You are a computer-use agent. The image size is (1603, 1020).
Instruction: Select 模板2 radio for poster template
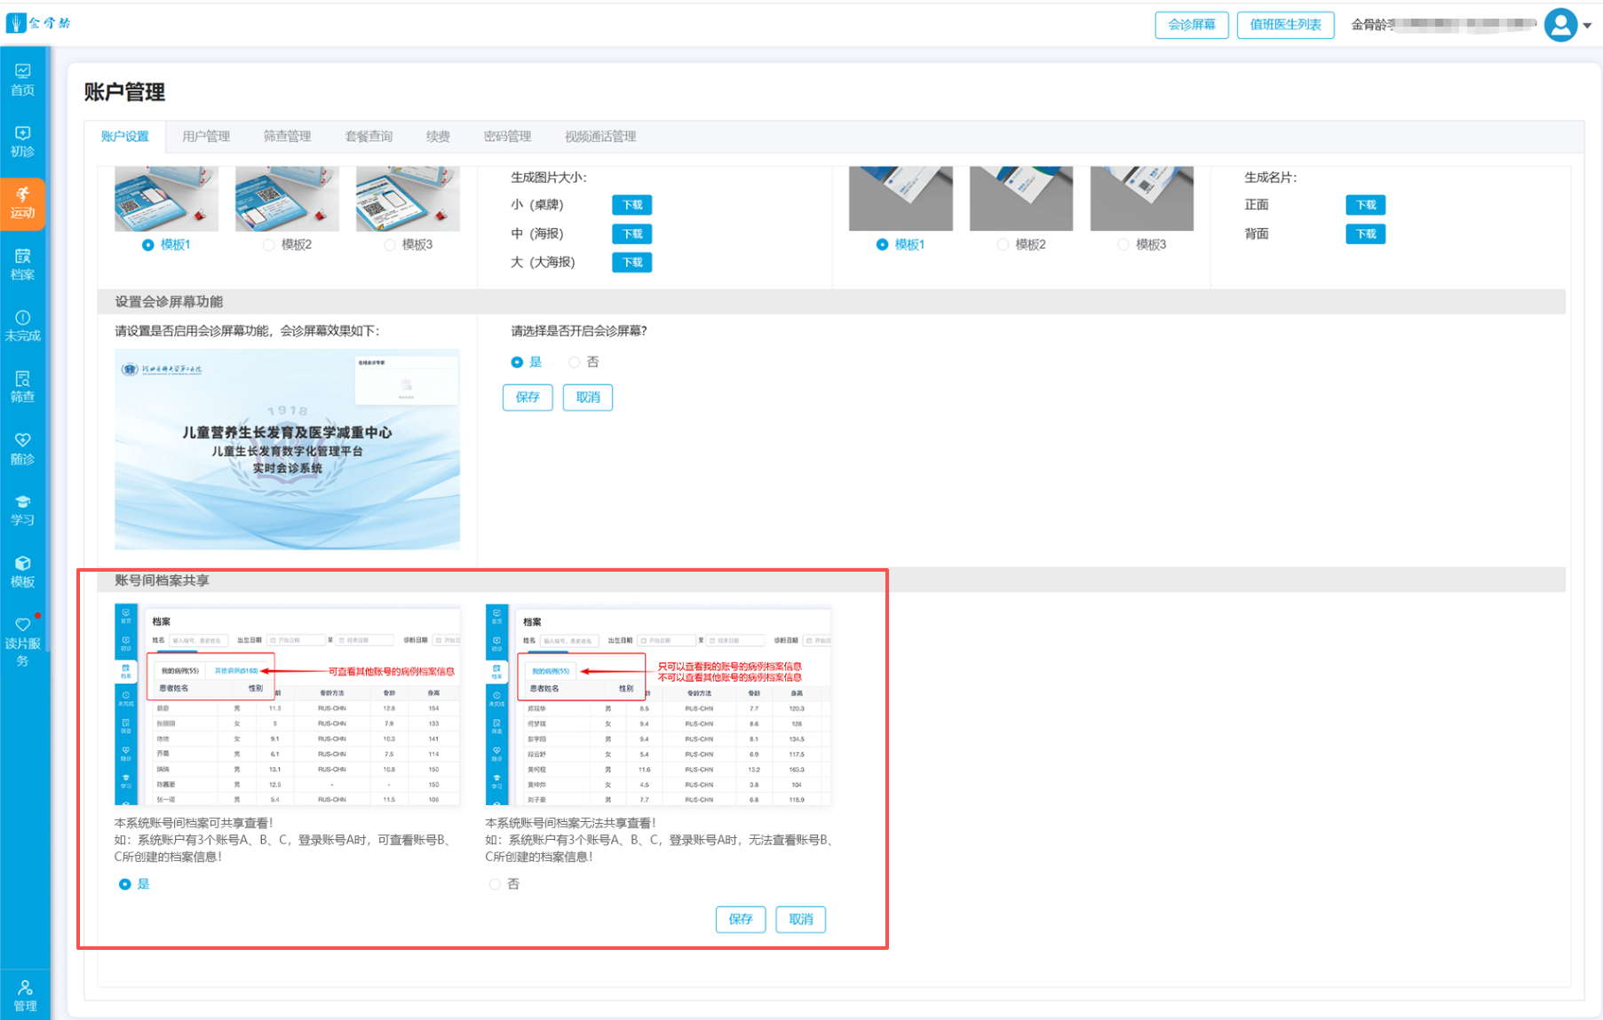(269, 245)
